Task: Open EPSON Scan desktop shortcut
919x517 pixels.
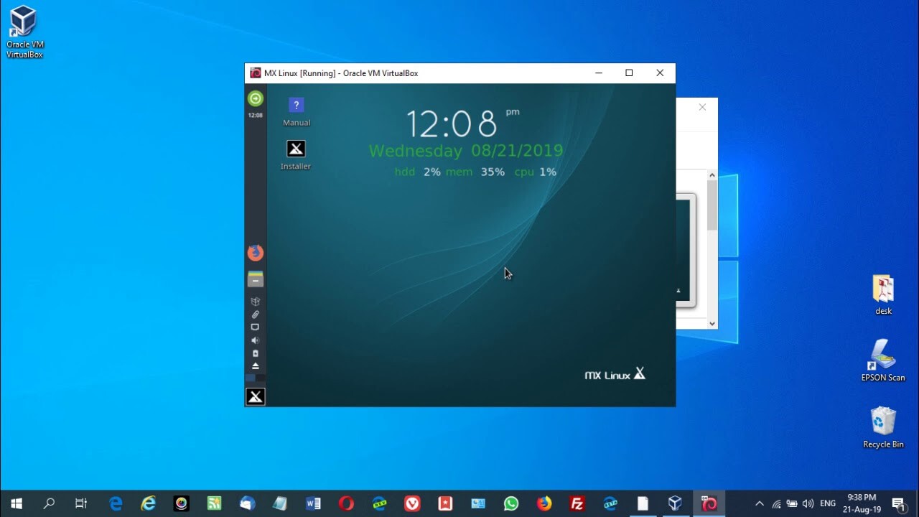Action: tap(883, 360)
